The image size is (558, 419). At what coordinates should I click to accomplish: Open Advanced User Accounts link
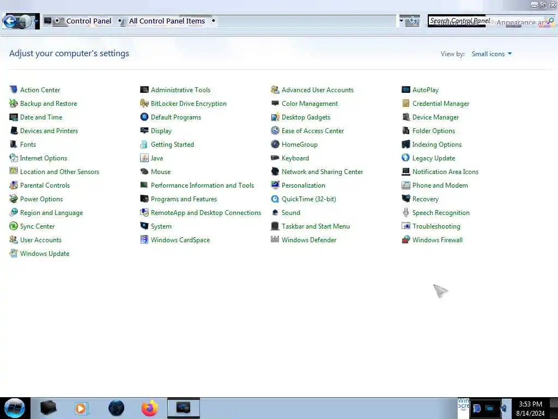point(318,90)
